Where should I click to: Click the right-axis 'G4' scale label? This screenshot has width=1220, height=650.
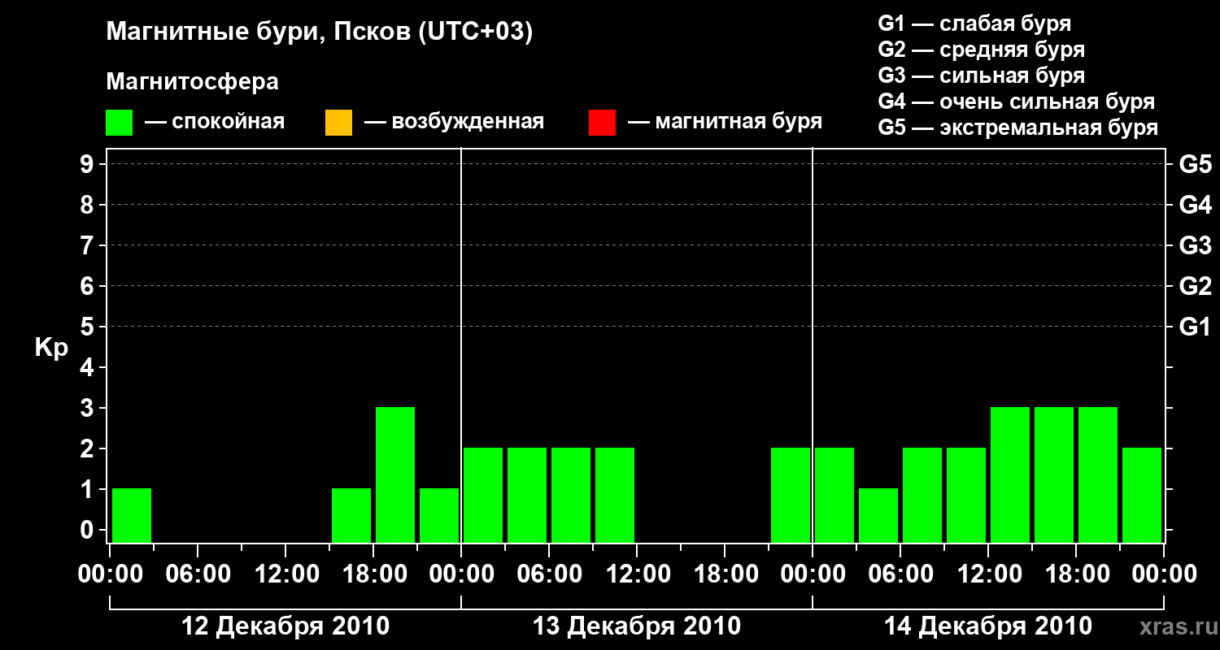pos(1195,205)
